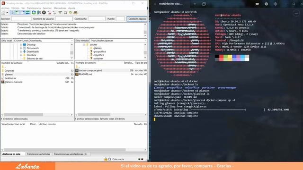This screenshot has height=170, width=303.
Task: Select README.md in remote file list
Action: (85, 74)
